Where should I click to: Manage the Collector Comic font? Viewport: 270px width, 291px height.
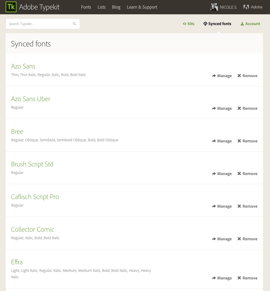click(x=222, y=239)
